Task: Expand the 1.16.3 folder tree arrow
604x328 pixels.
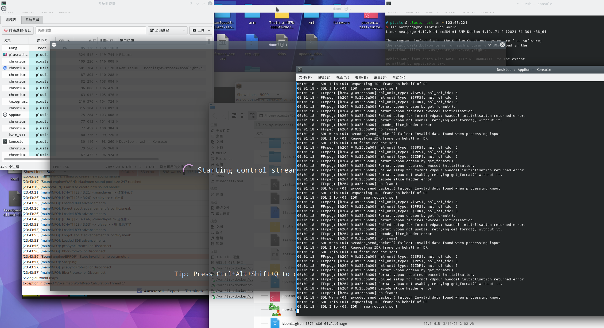Action: (x=261, y=143)
